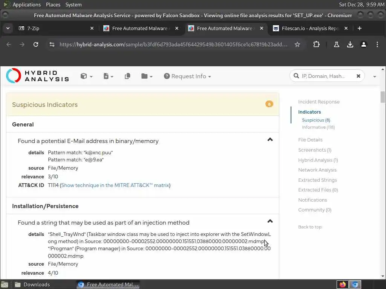Click the suspicious indicators count badge 8
The image size is (386, 289).
coord(269,104)
